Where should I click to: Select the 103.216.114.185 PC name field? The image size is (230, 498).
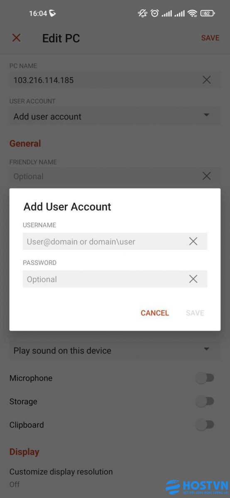pyautogui.click(x=104, y=80)
